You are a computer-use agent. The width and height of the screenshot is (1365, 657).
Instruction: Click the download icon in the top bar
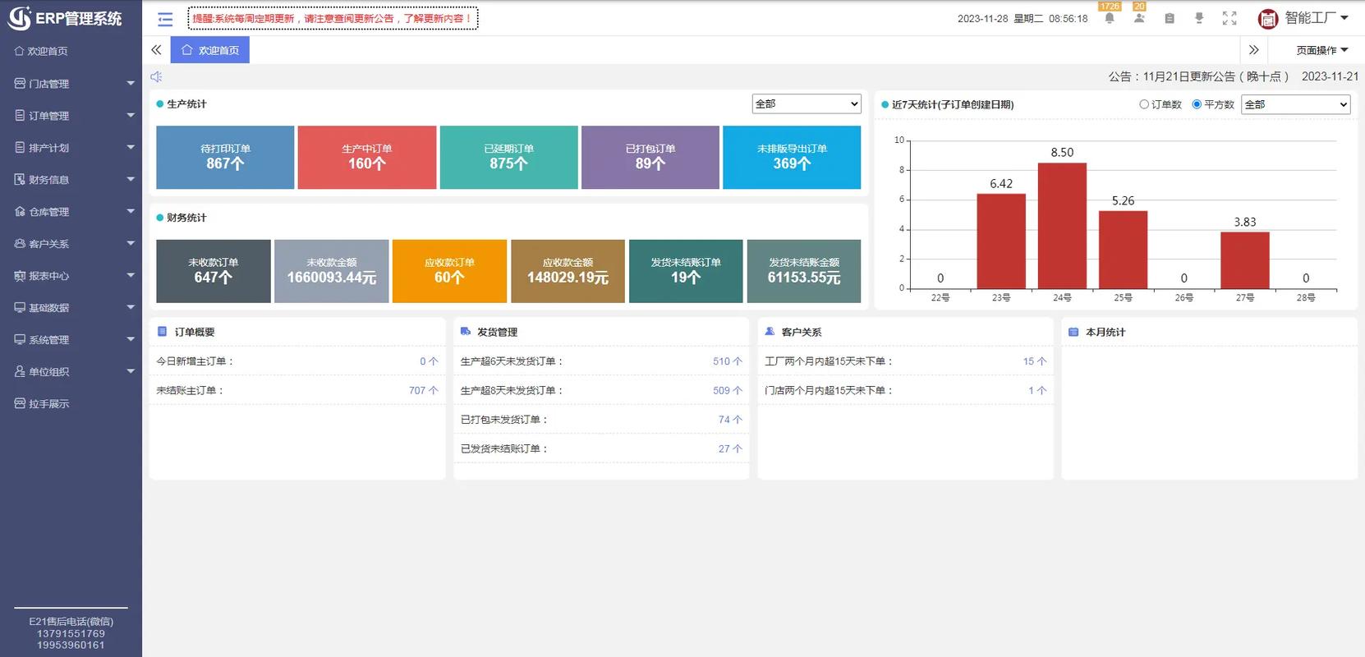pos(1199,18)
